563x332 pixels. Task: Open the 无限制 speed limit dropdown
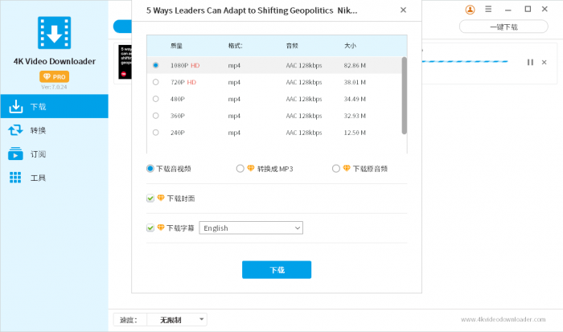177,320
